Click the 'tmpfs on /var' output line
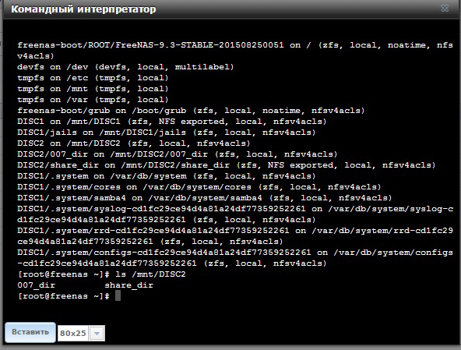Viewport: 461px width, 350px height. (x=93, y=100)
